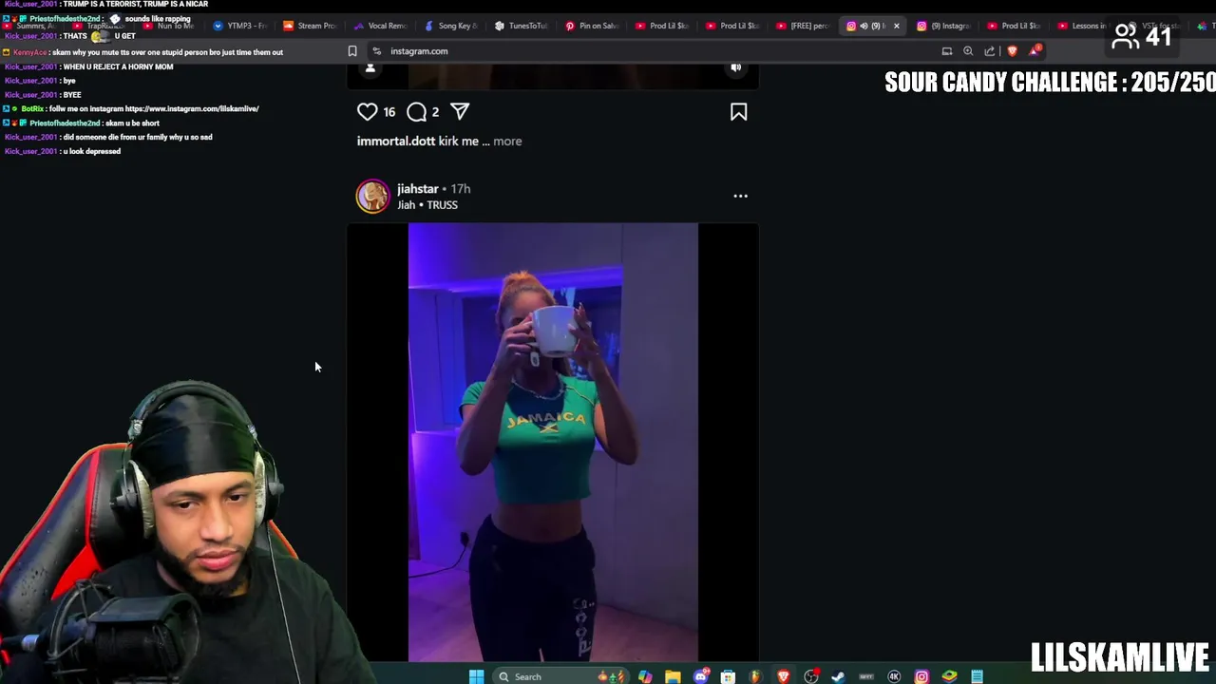This screenshot has height=684, width=1216.
Task: Open Brave browser from the taskbar
Action: point(783,676)
